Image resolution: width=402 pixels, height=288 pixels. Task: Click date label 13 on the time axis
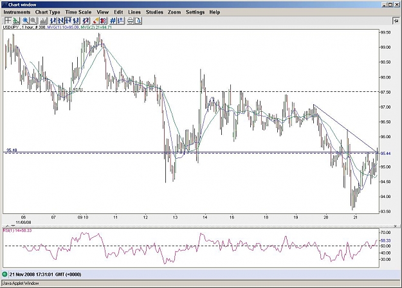click(175, 217)
